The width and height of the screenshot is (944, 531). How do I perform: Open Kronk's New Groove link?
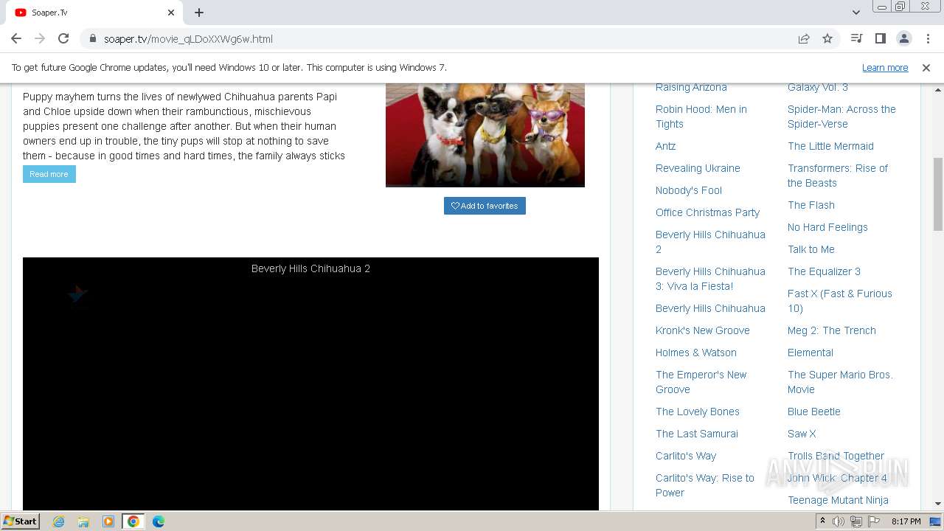click(x=702, y=330)
